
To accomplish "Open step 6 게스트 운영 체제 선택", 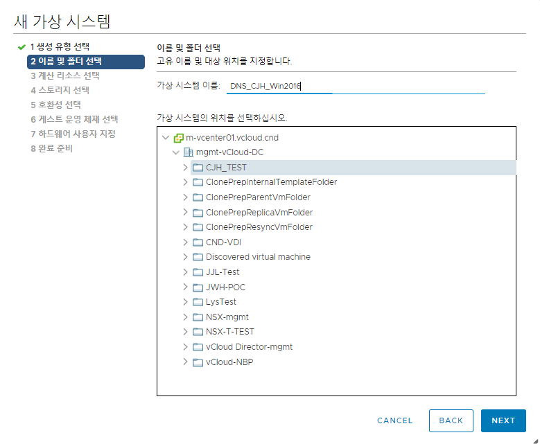I will point(74,119).
